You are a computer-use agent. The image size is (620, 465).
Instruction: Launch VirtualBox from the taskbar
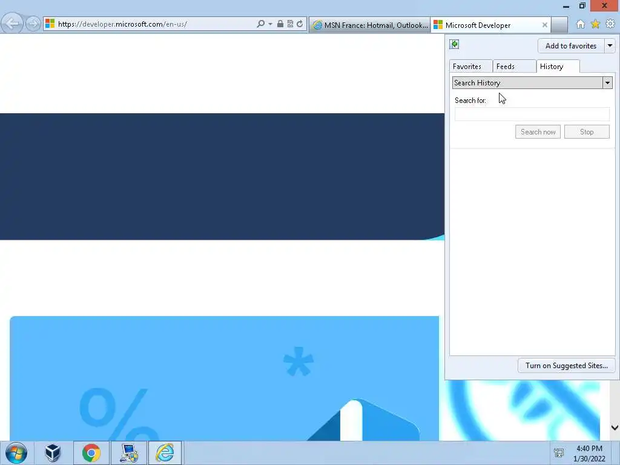[x=53, y=453]
